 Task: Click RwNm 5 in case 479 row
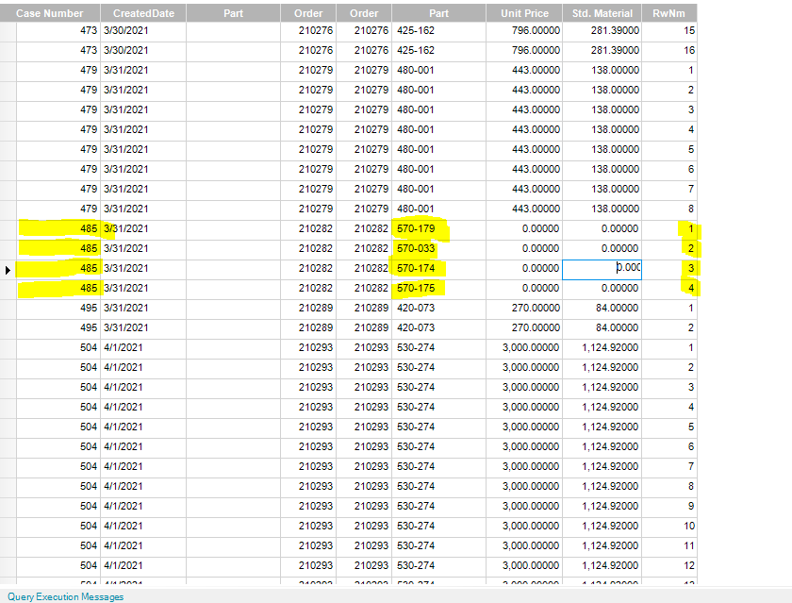coord(669,150)
